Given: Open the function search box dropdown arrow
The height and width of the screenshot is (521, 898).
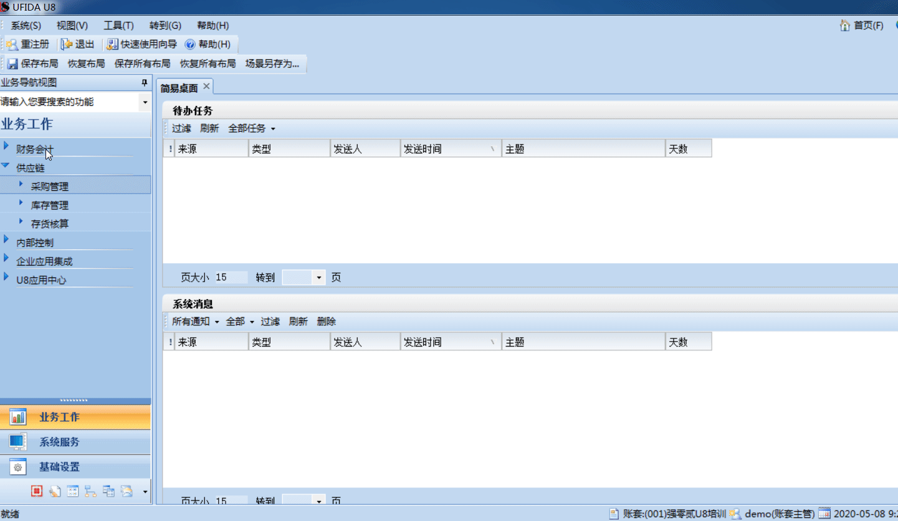Looking at the screenshot, I should 145,102.
